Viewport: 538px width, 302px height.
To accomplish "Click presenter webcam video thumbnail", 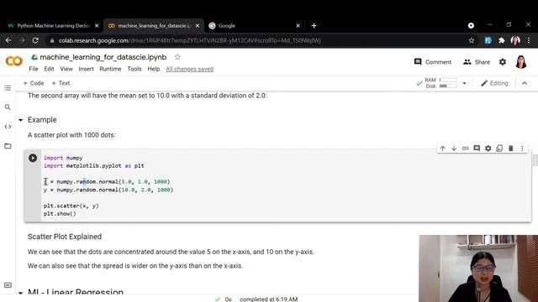I will (478, 268).
